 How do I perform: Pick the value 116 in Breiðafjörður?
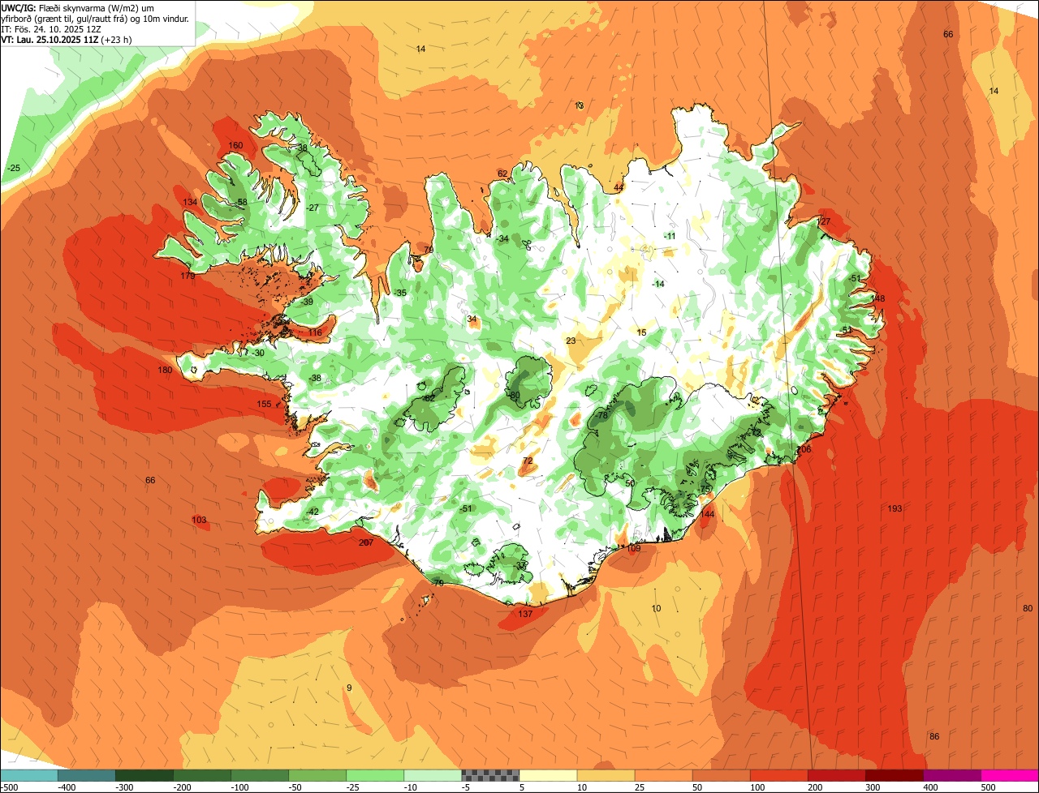coord(315,333)
